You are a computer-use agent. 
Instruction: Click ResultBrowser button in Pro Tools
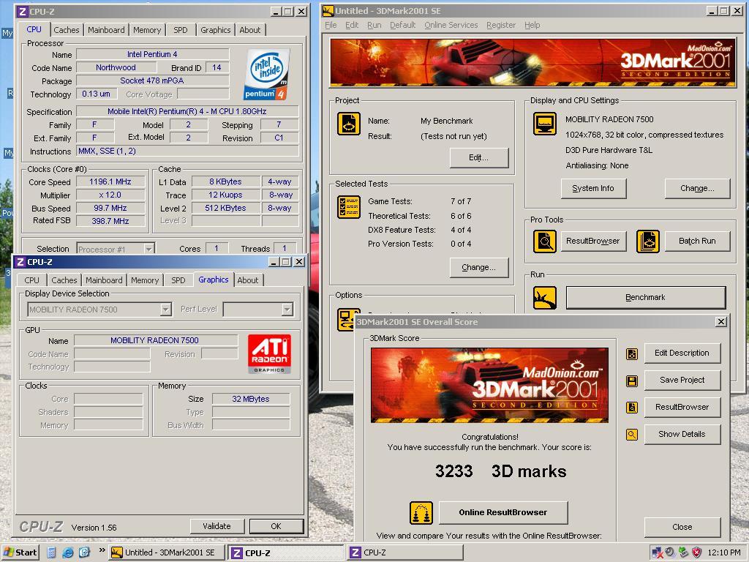pyautogui.click(x=592, y=241)
